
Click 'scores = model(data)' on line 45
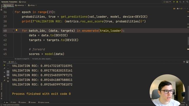pos(47,54)
